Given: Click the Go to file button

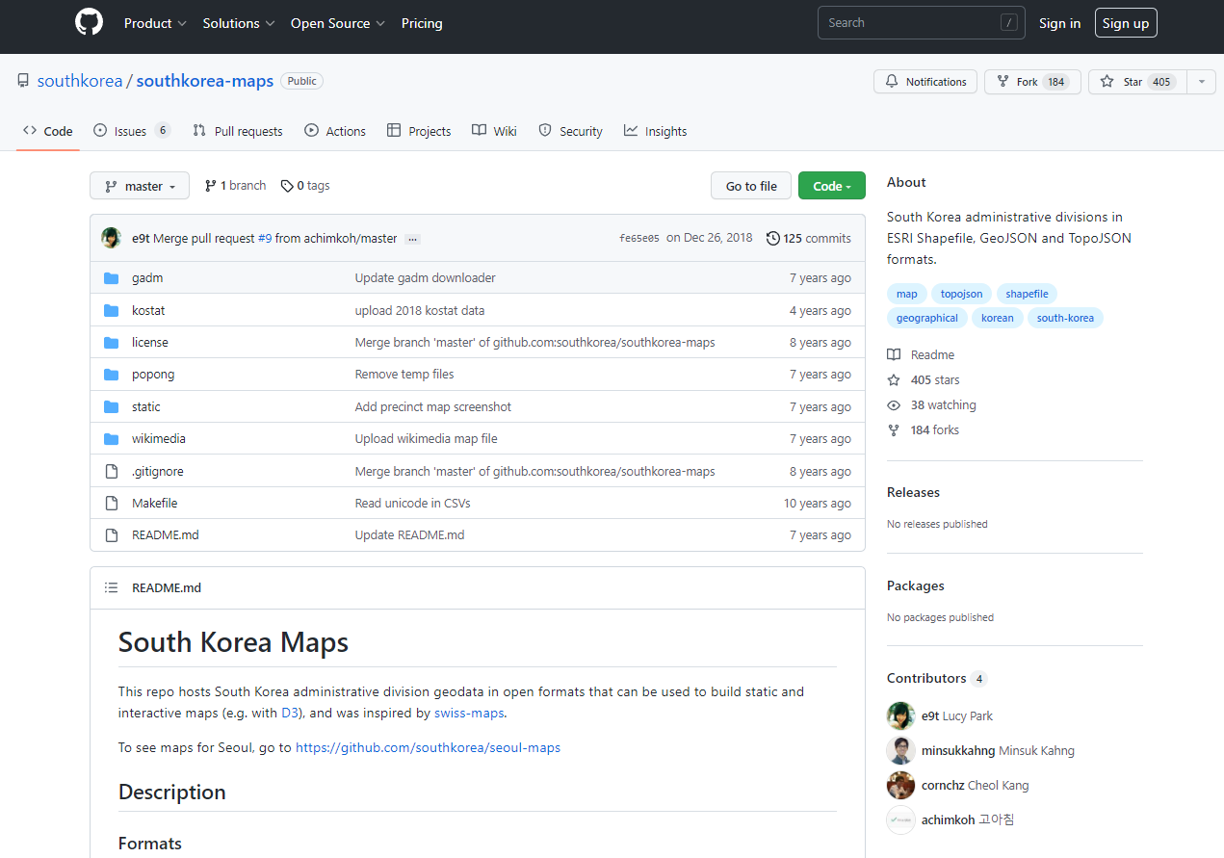Looking at the screenshot, I should click(751, 186).
